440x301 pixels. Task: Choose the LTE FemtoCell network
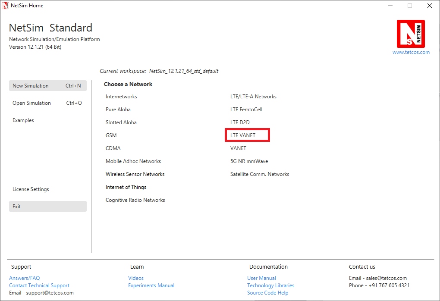[246, 110]
